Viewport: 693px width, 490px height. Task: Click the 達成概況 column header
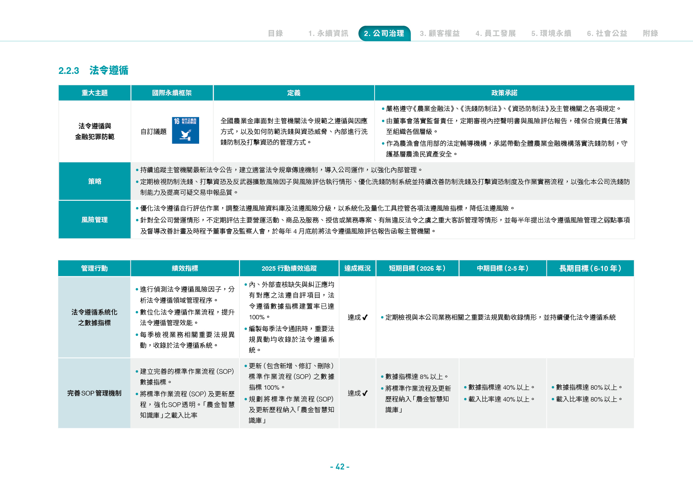click(x=358, y=268)
